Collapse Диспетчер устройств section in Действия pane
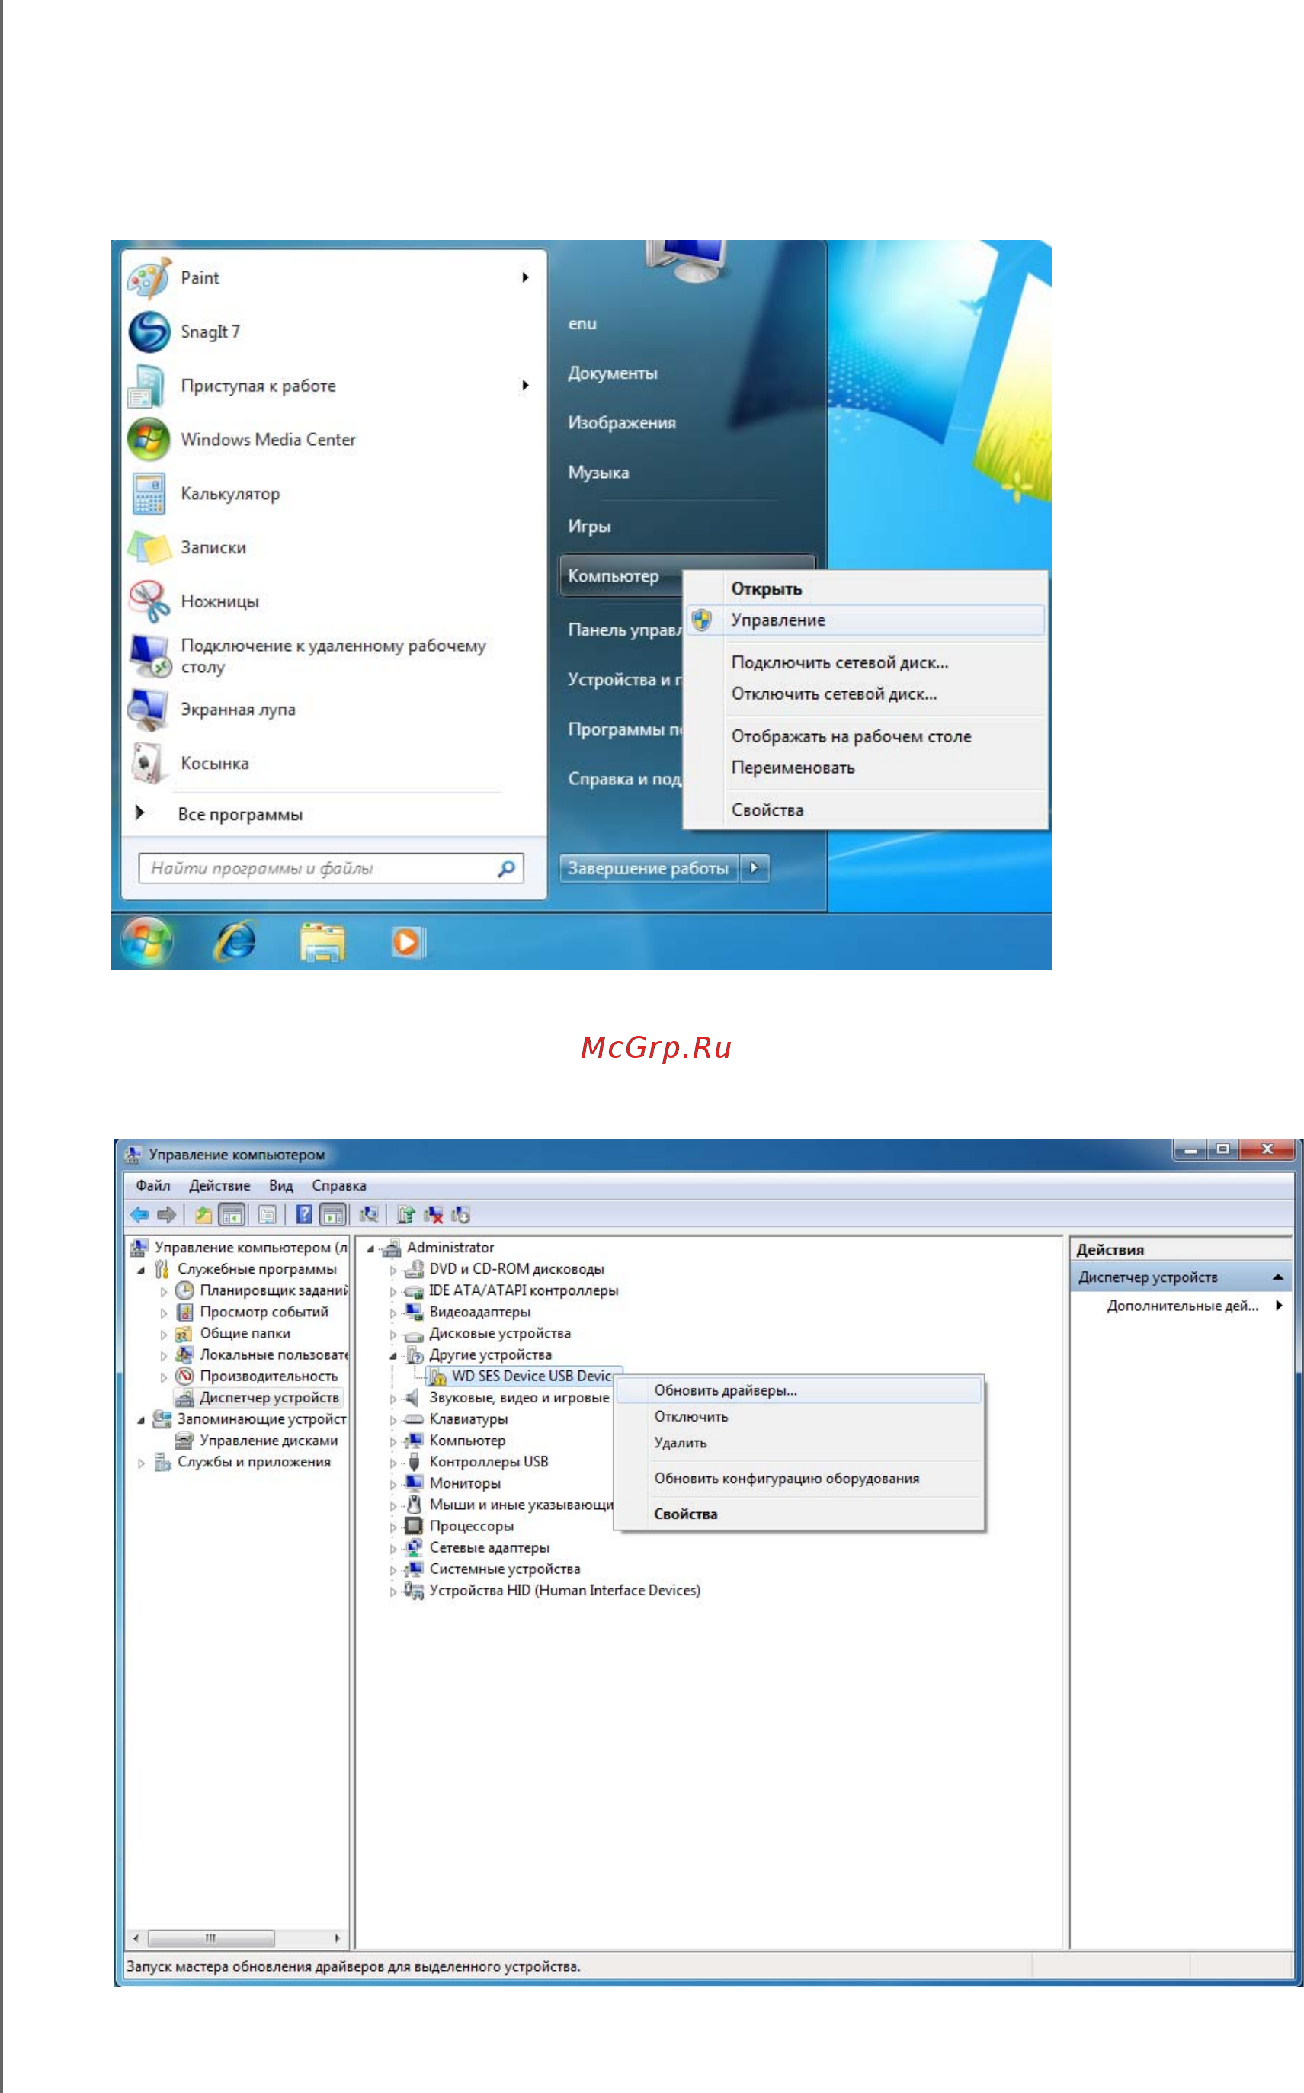Viewport: 1304px width, 2093px height. click(x=1278, y=1277)
